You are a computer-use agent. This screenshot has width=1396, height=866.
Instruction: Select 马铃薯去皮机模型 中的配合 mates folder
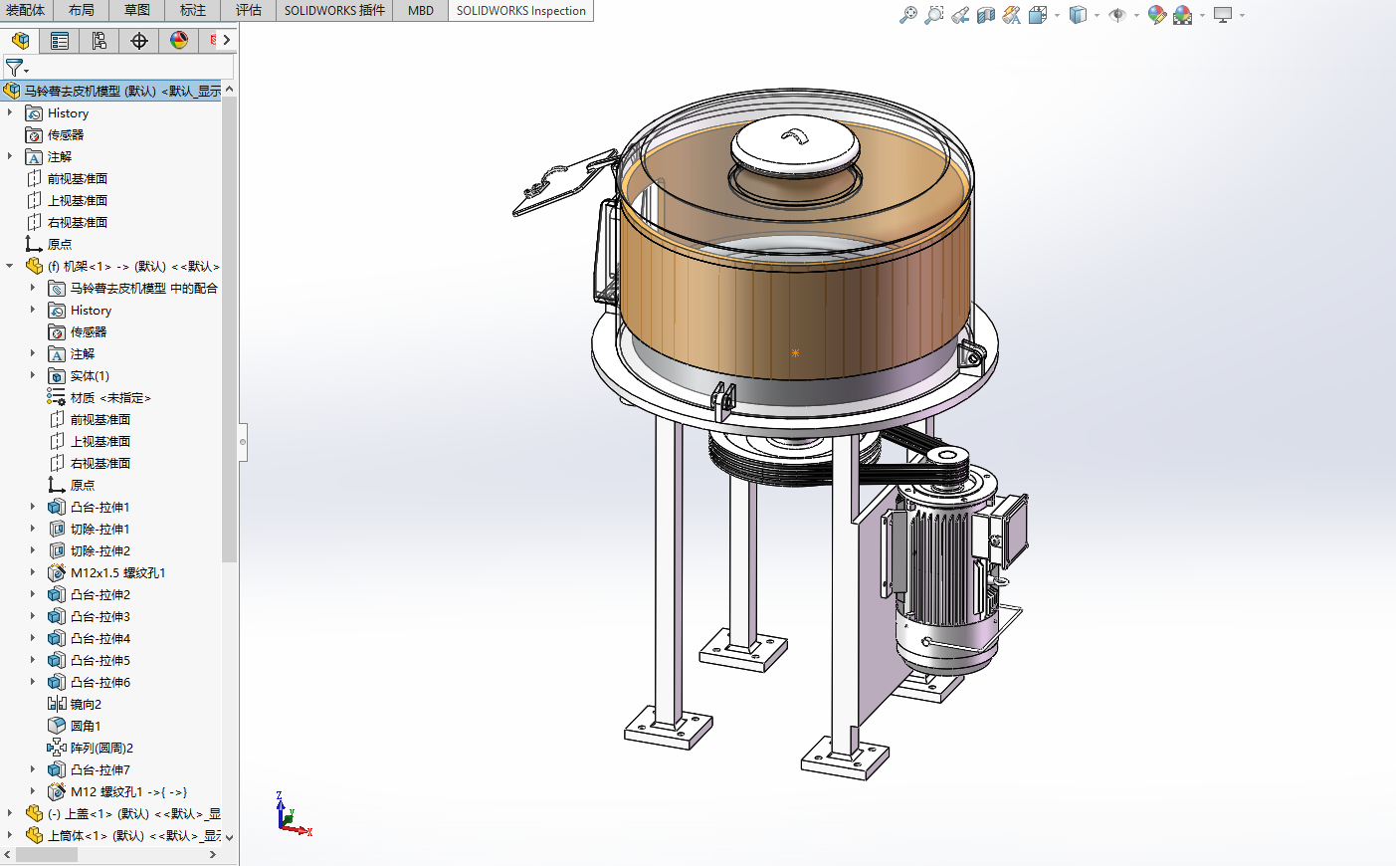(x=143, y=288)
